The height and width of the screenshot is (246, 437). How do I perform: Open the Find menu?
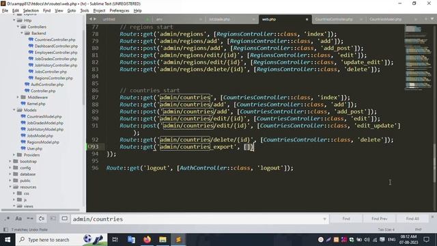[47, 11]
